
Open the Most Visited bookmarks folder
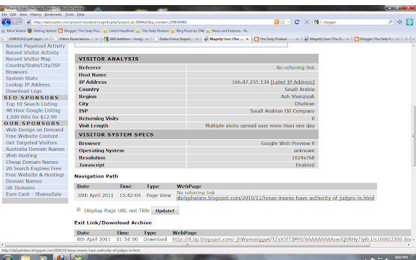14,31
